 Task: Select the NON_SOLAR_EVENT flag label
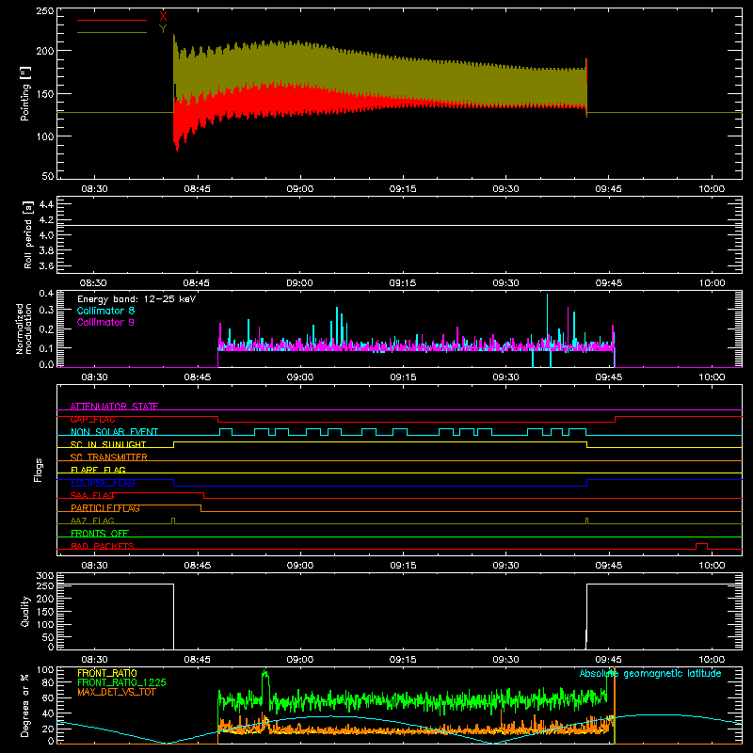(114, 432)
